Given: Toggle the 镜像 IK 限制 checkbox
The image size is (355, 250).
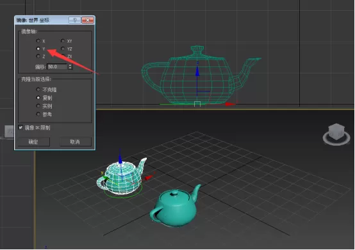Looking at the screenshot, I should 21,128.
